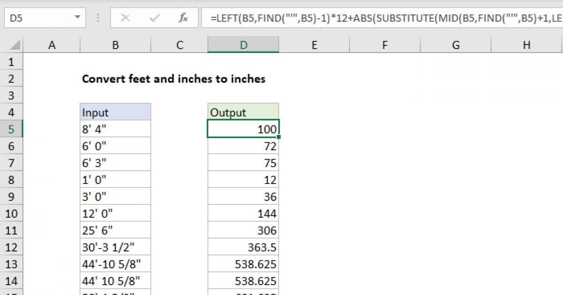The height and width of the screenshot is (295, 563).
Task: Select row 12 header
Action: [11, 247]
